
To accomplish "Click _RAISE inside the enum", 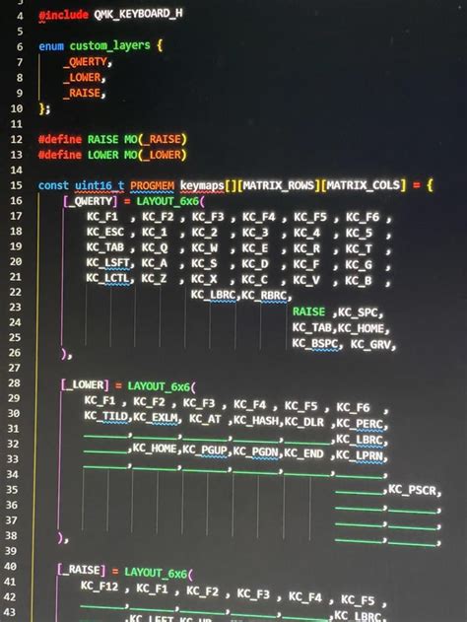I will [82, 93].
